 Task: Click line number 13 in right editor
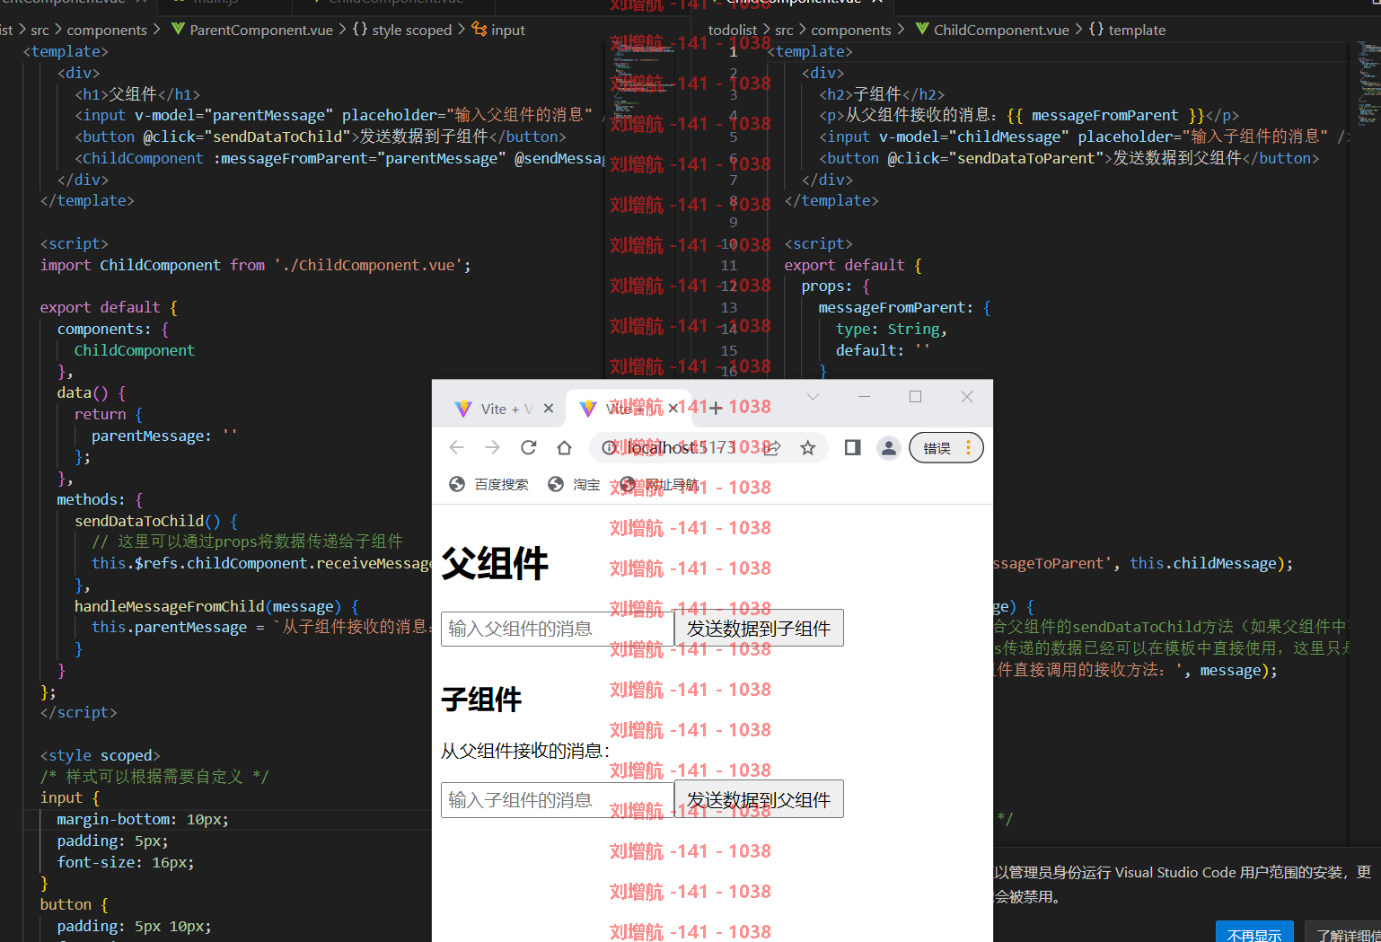coord(729,307)
